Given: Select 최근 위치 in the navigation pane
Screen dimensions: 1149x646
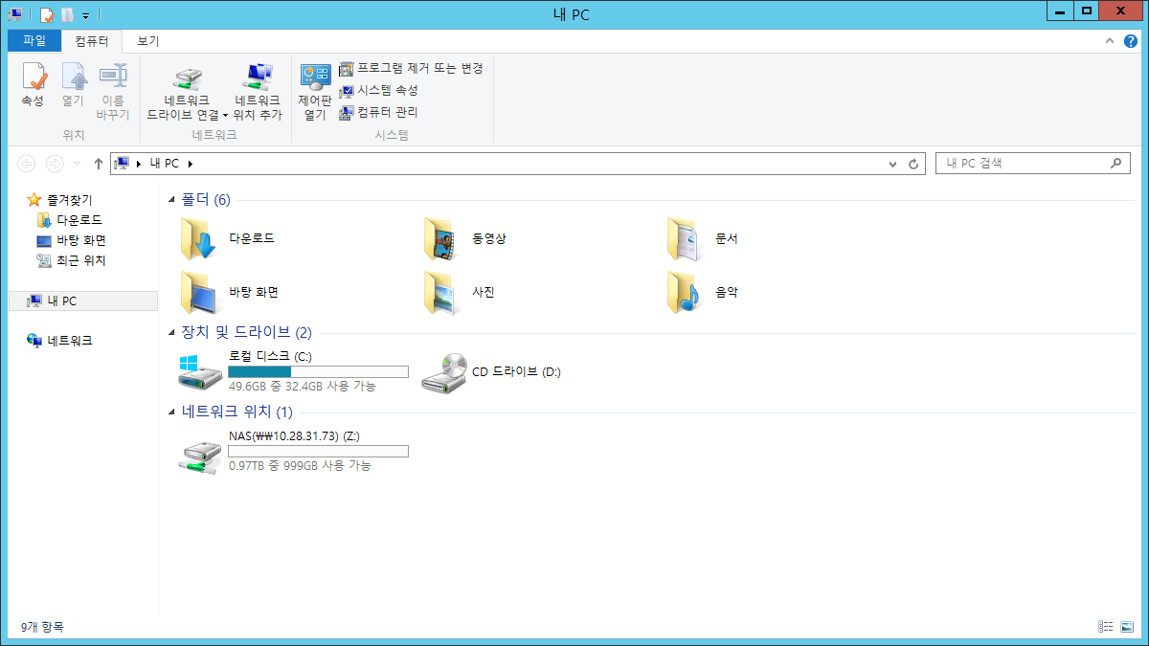Looking at the screenshot, I should [71, 260].
